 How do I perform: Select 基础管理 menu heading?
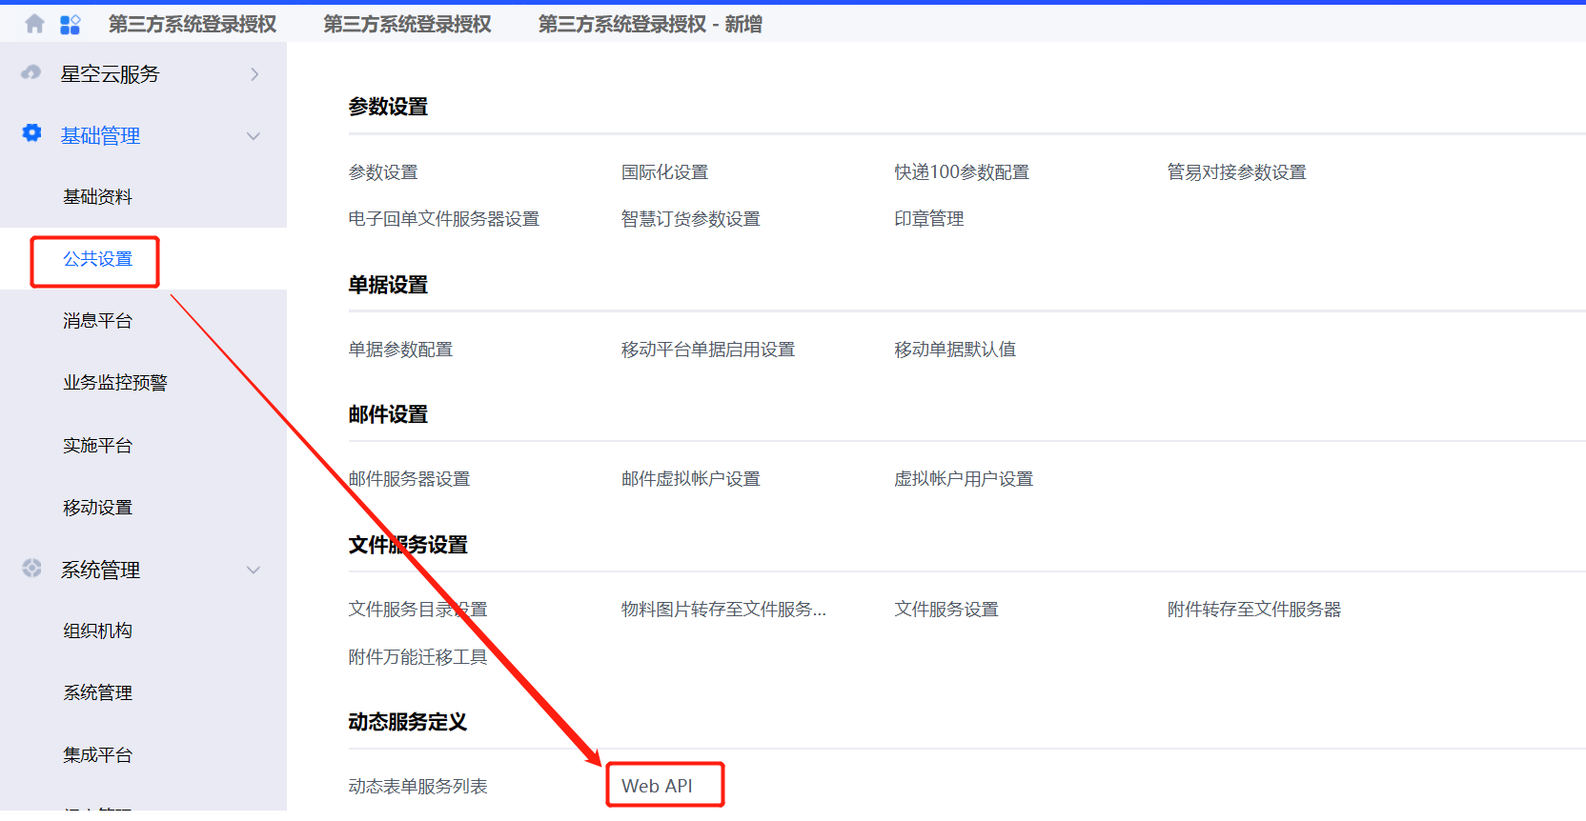[x=100, y=136]
